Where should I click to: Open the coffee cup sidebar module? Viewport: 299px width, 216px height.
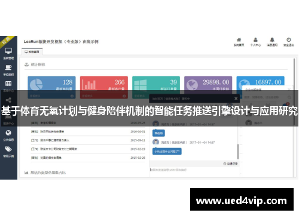pyautogui.click(x=8, y=67)
